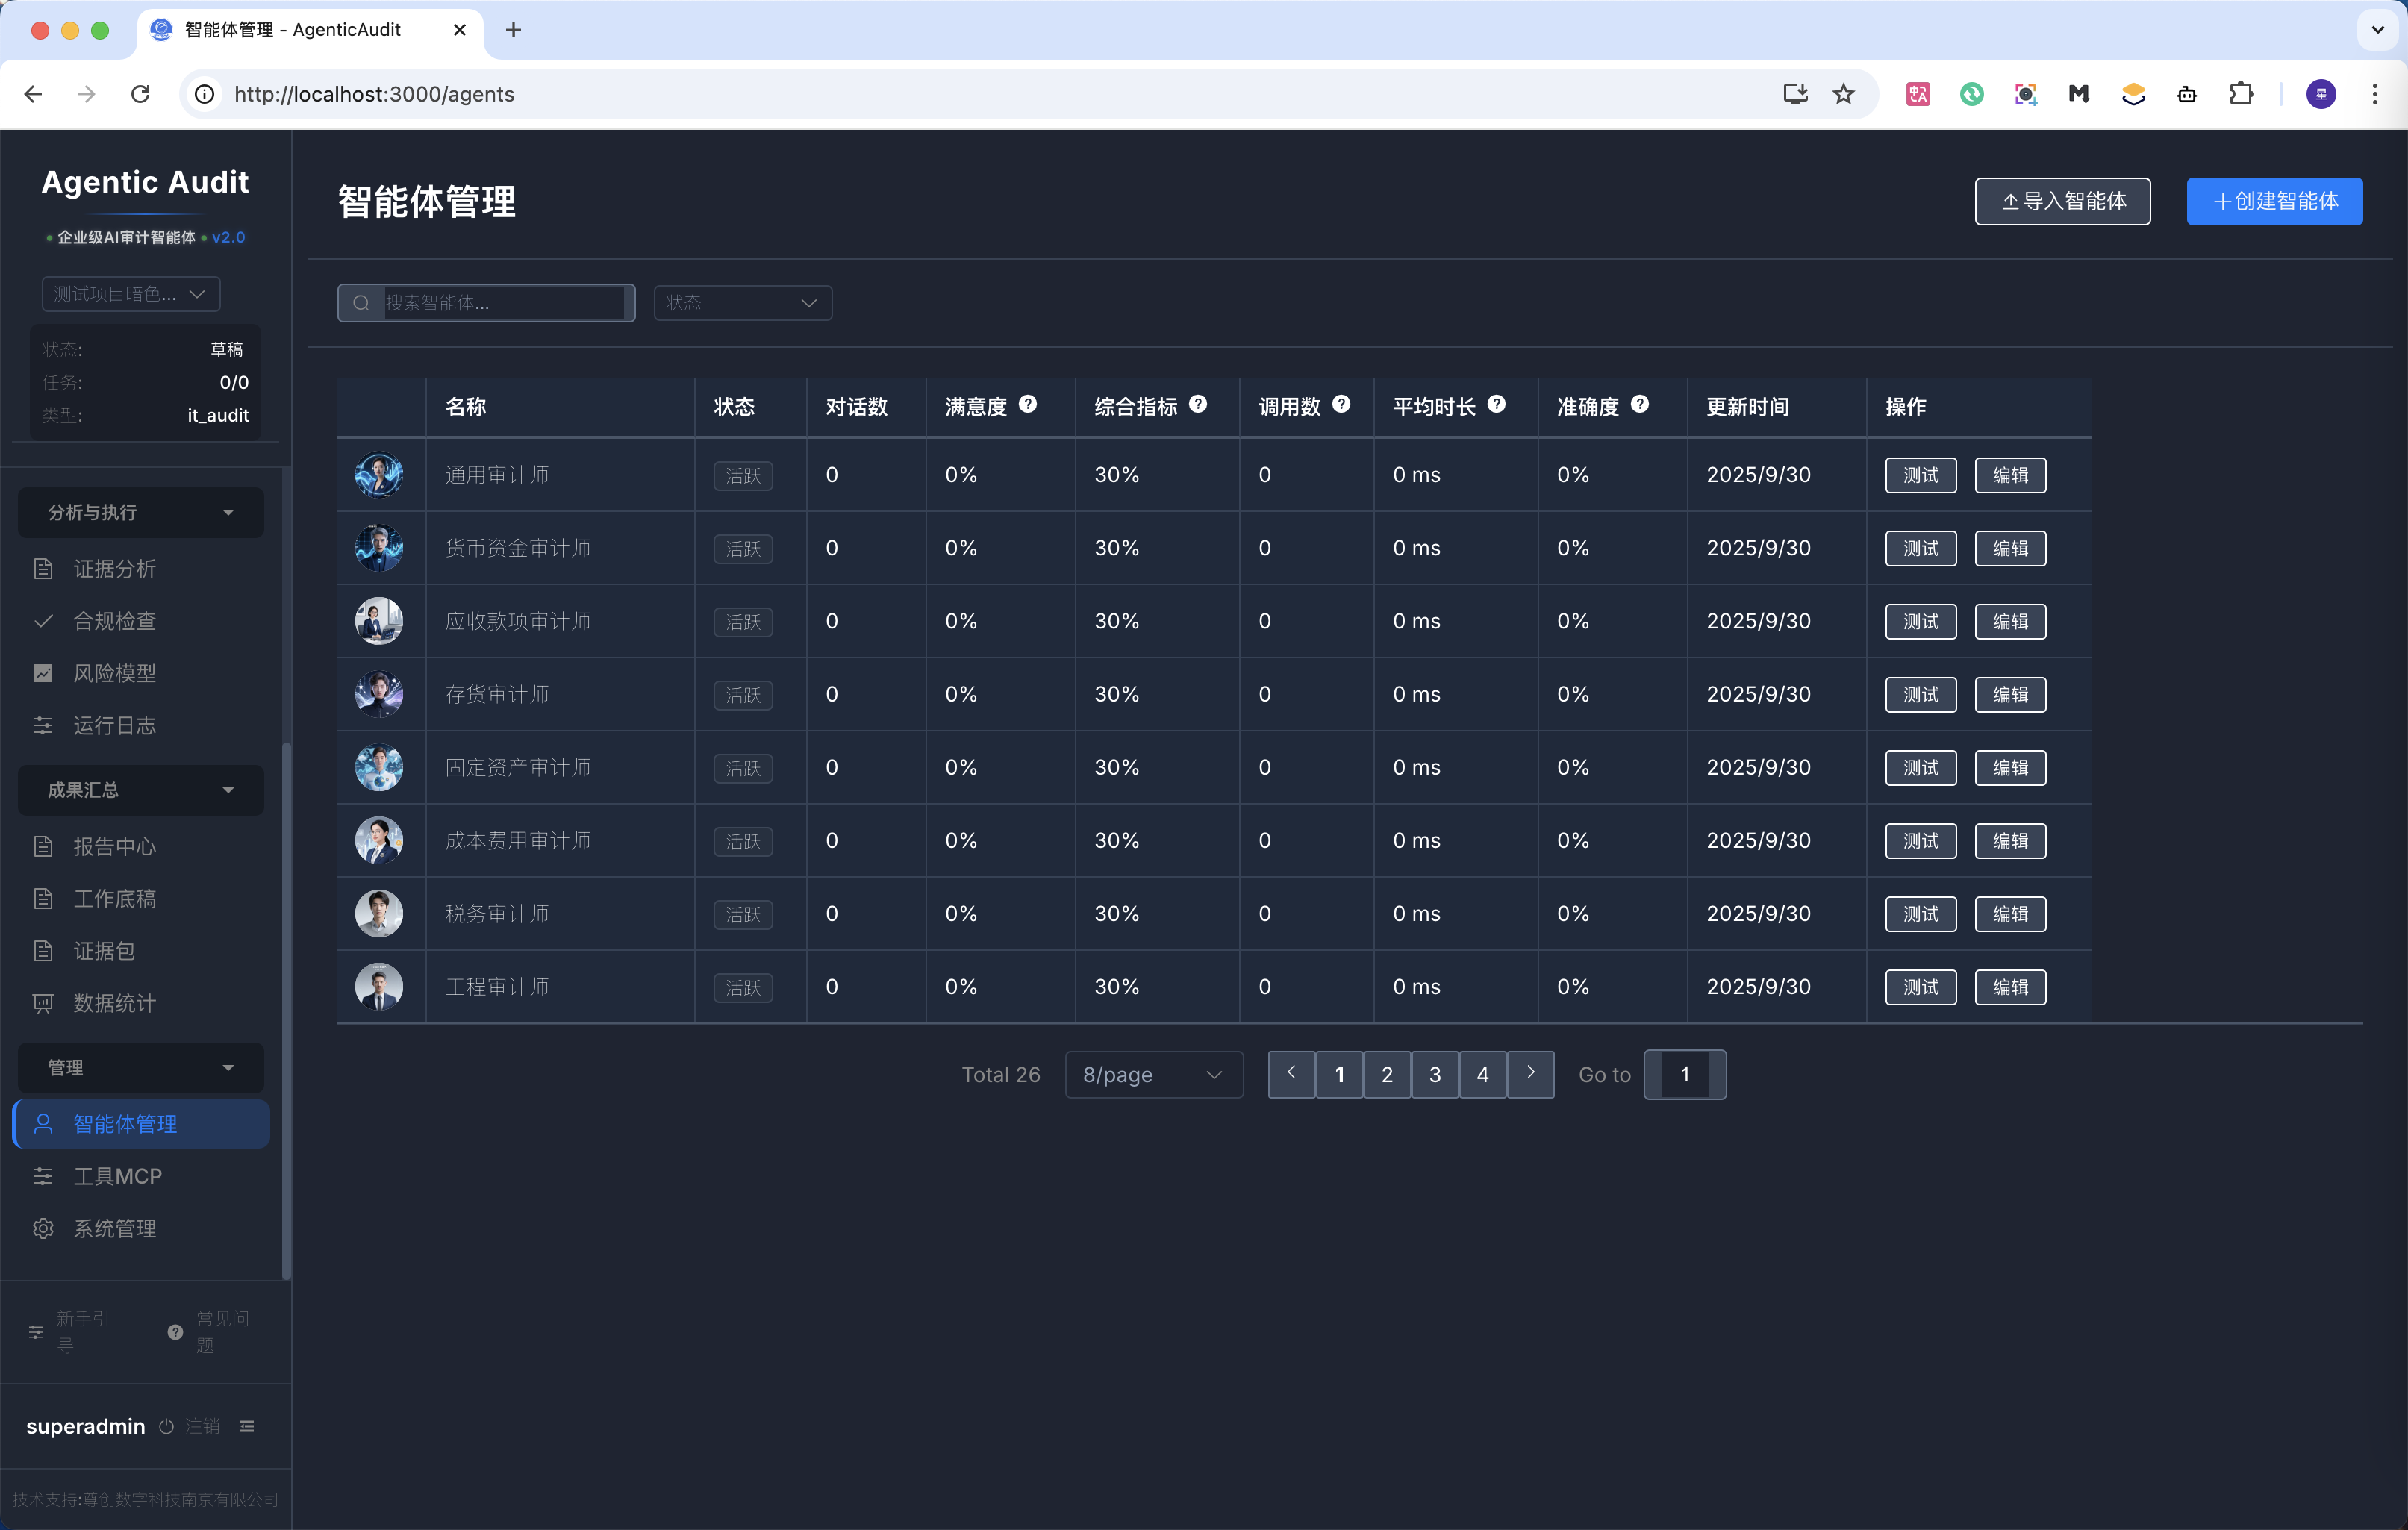
Task: Open 系统管理 settings in the sidebar
Action: pyautogui.click(x=114, y=1228)
